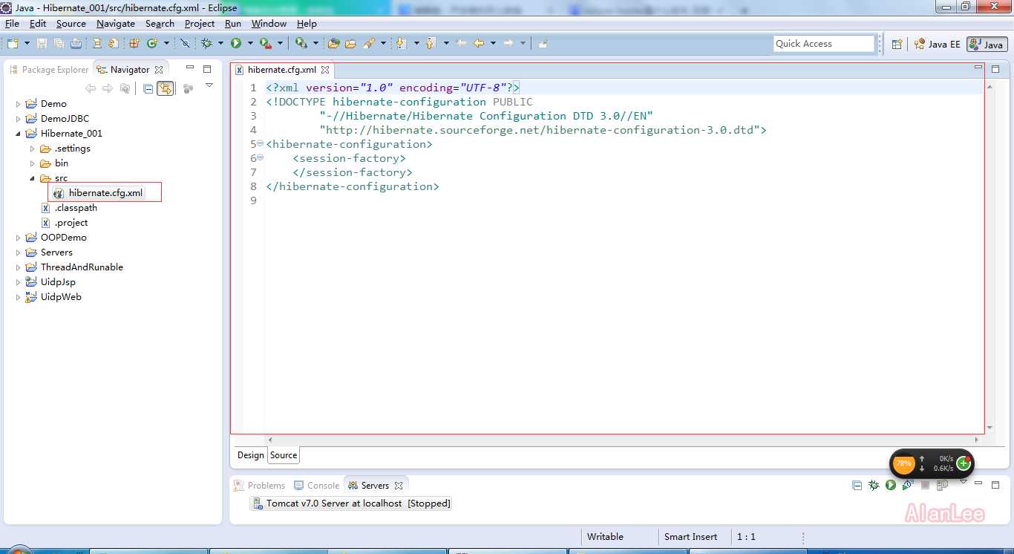Open the Navigate menu
Viewport: 1014px width, 554px height.
(x=116, y=24)
